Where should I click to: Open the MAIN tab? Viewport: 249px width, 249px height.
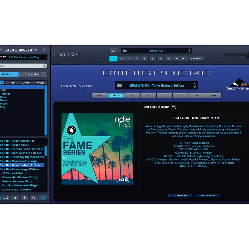point(116,96)
